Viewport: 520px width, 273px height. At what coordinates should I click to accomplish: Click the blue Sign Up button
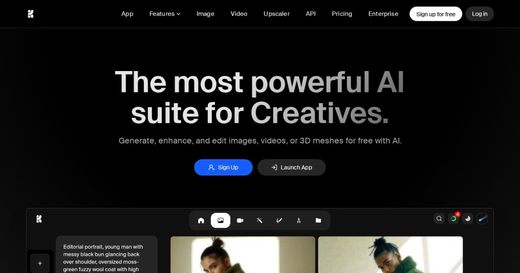tap(223, 167)
